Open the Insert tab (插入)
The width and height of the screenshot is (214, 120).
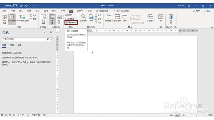click(x=21, y=11)
